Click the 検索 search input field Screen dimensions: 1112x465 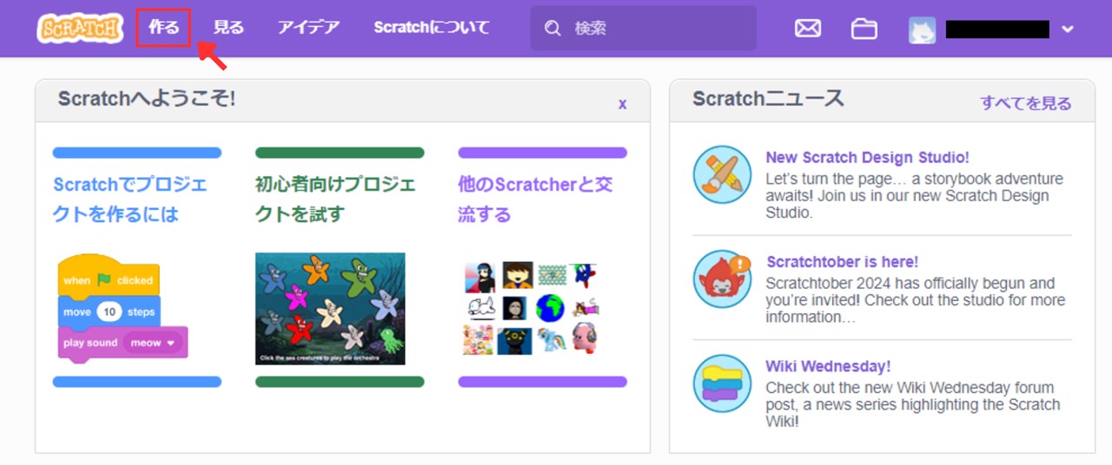coord(644,29)
